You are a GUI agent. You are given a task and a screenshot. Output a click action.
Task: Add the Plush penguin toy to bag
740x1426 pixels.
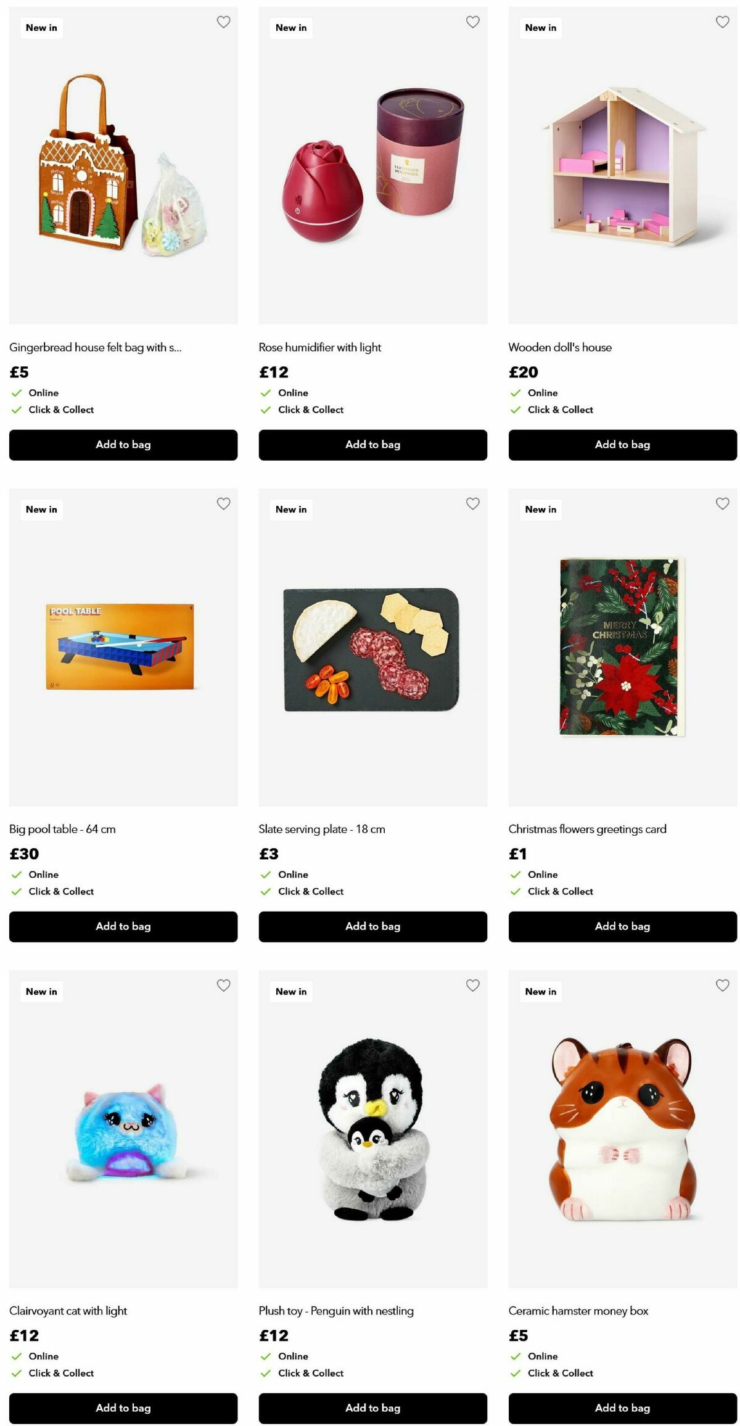coord(372,1408)
